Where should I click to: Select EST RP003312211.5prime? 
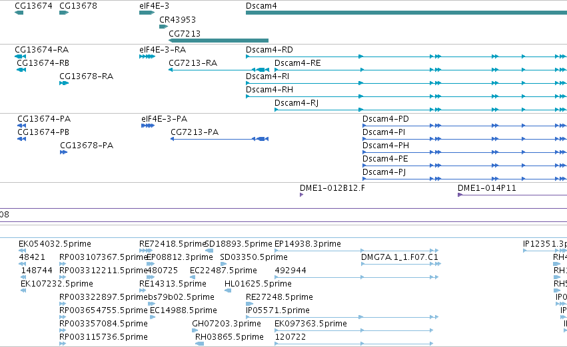[x=103, y=271]
